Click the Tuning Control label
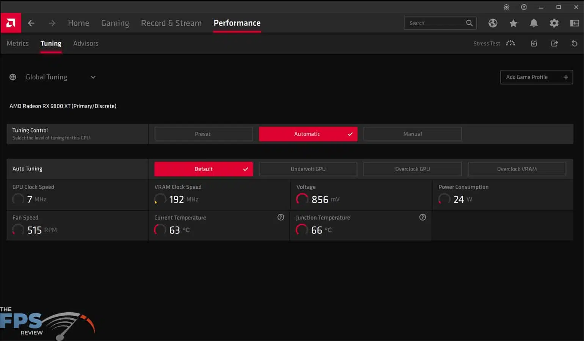 pos(30,130)
